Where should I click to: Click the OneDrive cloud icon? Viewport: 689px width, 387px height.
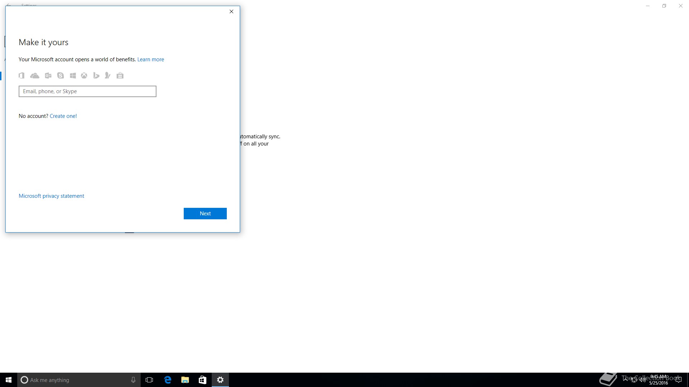pos(35,76)
